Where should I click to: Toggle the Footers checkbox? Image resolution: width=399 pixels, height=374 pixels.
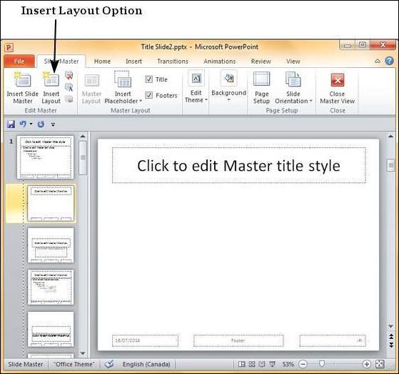pyautogui.click(x=149, y=95)
